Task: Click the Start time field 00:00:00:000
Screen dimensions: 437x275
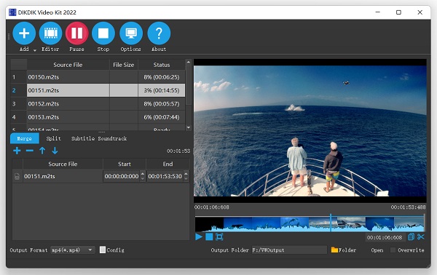Action: (x=122, y=176)
